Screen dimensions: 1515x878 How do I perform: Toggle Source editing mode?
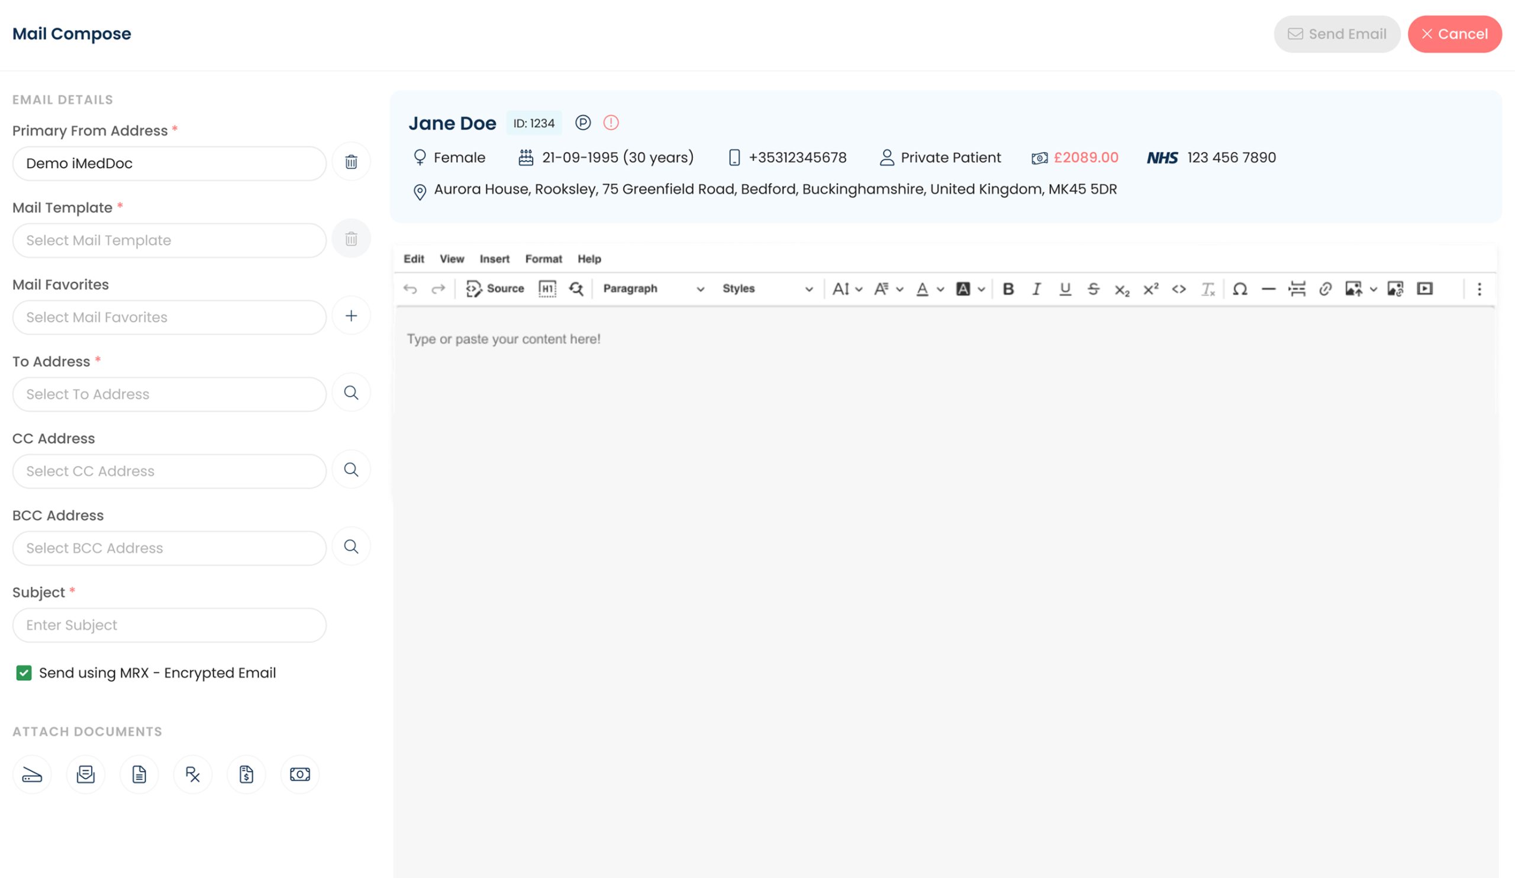pyautogui.click(x=495, y=290)
